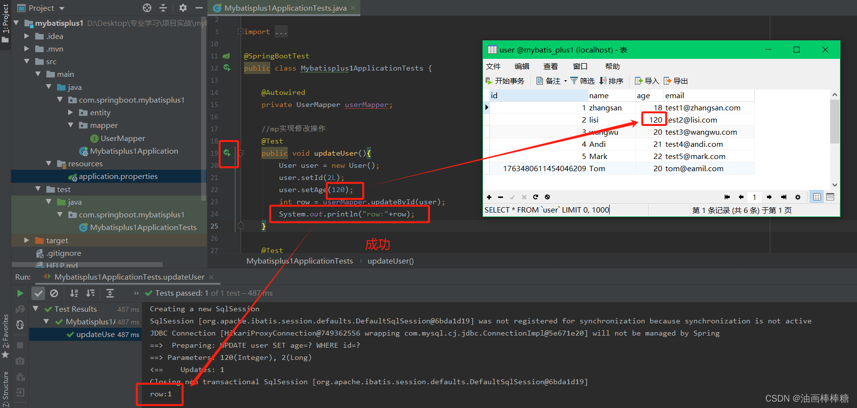Click the refresh icon in Navicat table footer

click(536, 197)
